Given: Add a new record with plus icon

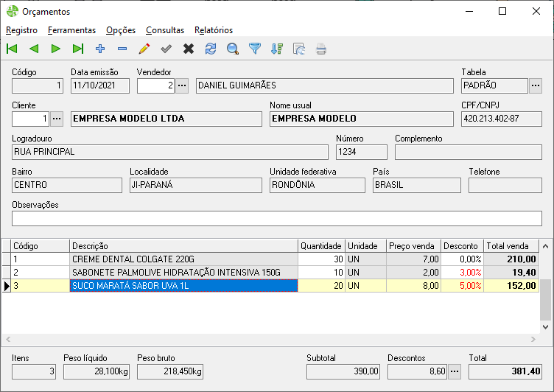Looking at the screenshot, I should (x=100, y=49).
